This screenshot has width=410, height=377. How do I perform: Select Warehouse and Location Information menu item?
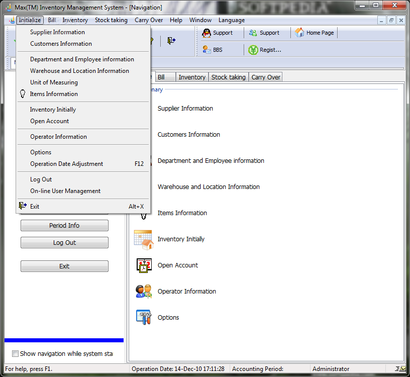coord(83,71)
